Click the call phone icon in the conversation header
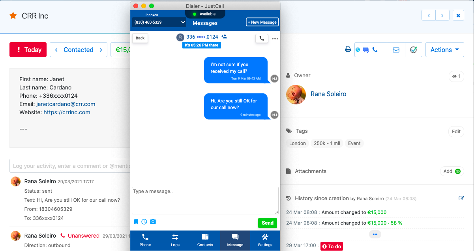This screenshot has width=474, height=251. coord(262,38)
